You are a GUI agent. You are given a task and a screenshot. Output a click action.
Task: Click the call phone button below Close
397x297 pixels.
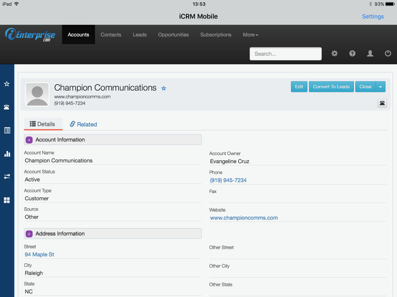tap(382, 103)
